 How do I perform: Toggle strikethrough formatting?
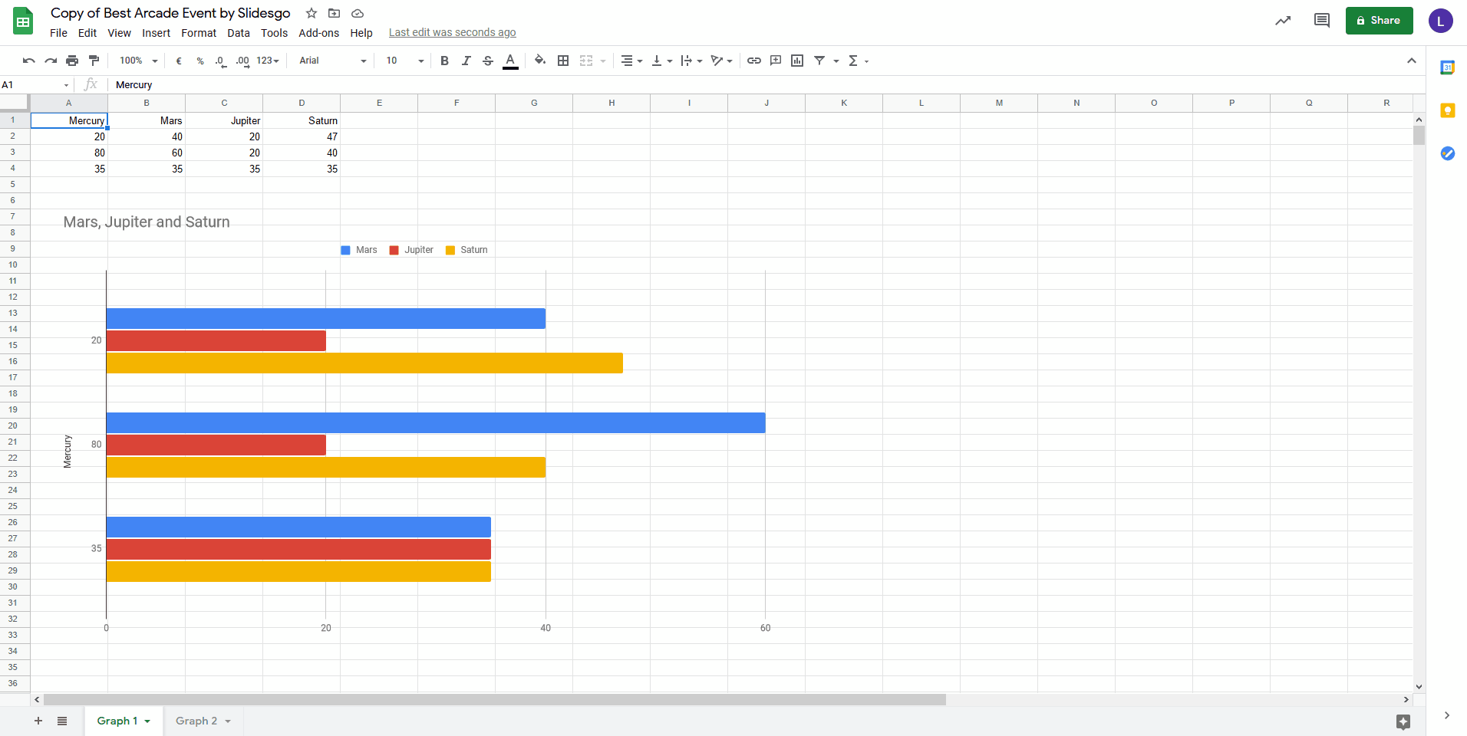pos(488,61)
